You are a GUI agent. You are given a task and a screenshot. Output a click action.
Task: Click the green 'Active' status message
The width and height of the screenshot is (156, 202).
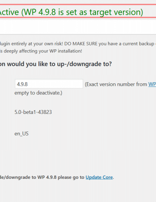(x=71, y=12)
